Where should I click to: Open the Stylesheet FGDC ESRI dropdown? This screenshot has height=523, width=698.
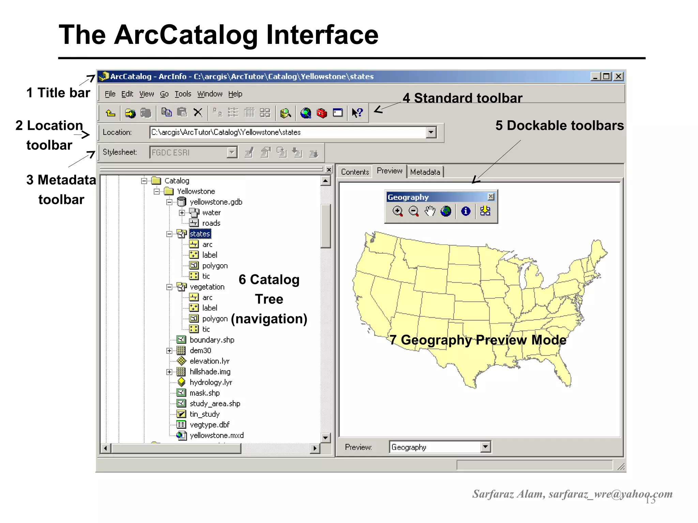pos(232,152)
